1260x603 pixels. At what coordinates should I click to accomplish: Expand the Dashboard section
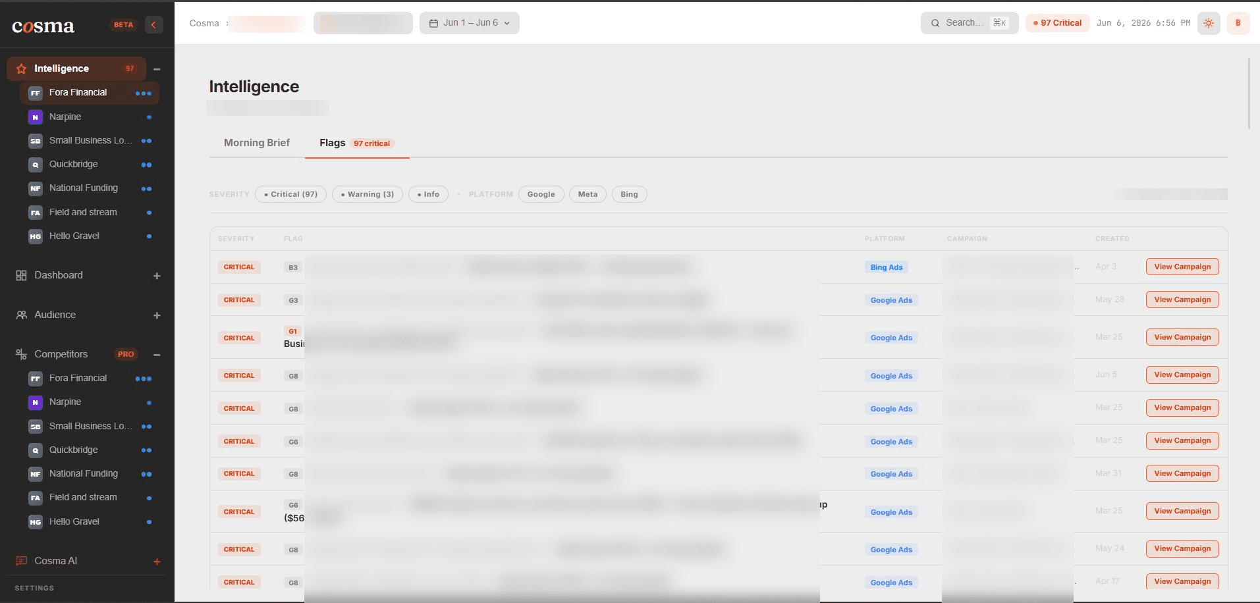point(157,276)
